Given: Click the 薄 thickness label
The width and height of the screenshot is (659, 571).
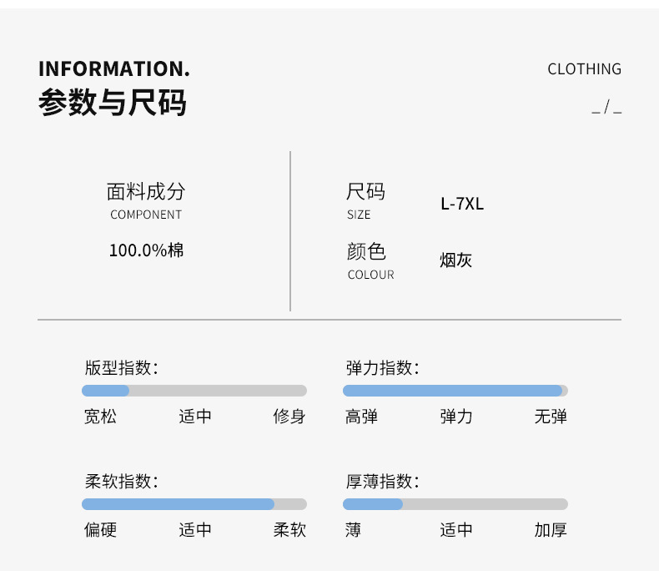Looking at the screenshot, I should [x=353, y=530].
